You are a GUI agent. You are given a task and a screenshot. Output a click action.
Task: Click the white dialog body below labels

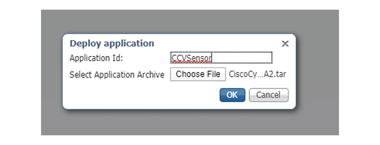[141, 95]
